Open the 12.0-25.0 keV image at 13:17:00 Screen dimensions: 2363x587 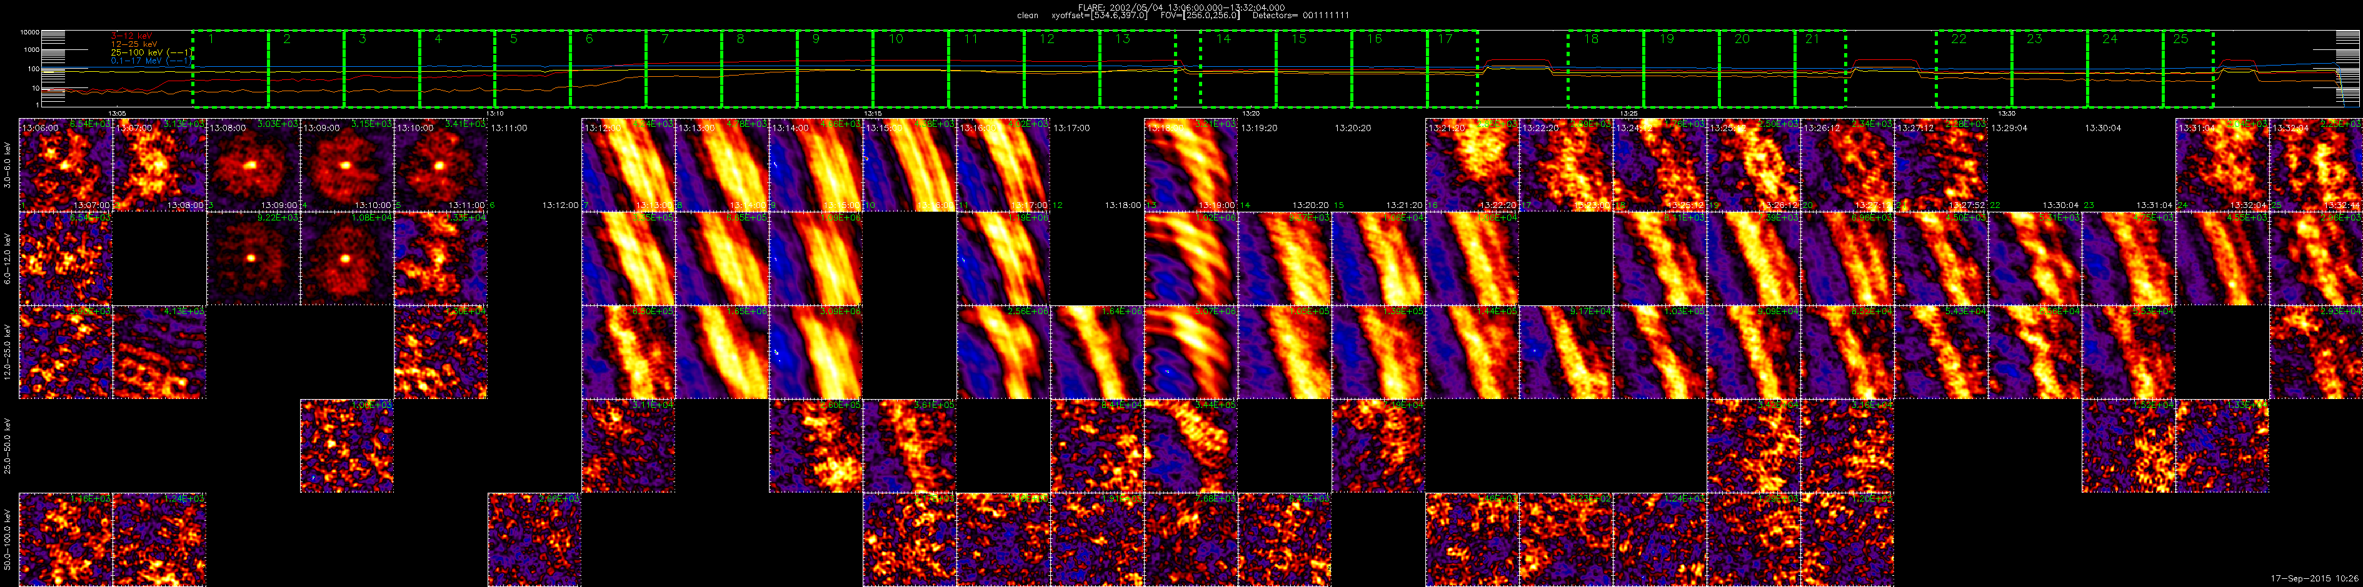pyautogui.click(x=1097, y=353)
